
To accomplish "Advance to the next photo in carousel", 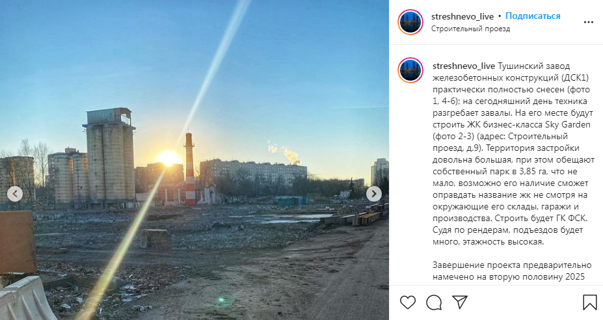I will pyautogui.click(x=374, y=194).
